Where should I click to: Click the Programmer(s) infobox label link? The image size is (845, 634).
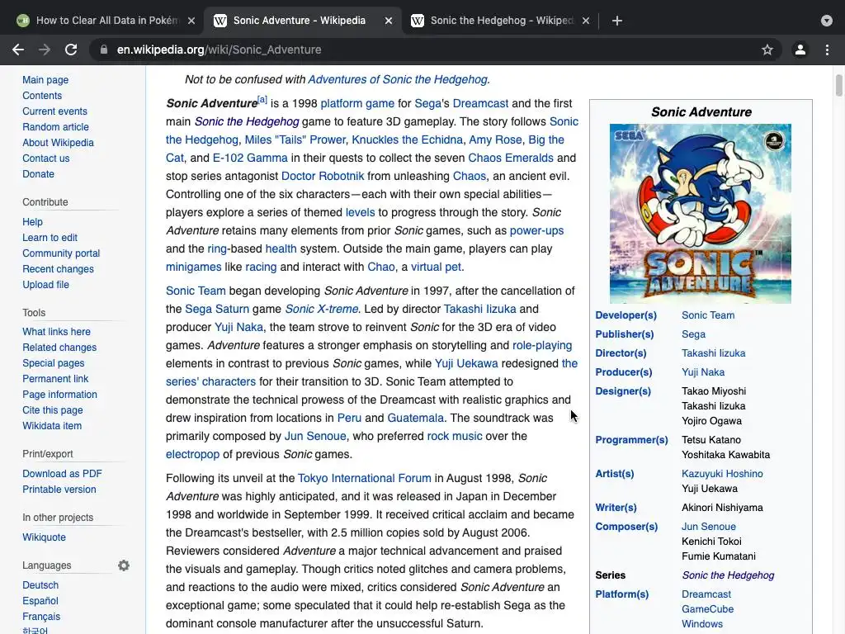pyautogui.click(x=631, y=440)
